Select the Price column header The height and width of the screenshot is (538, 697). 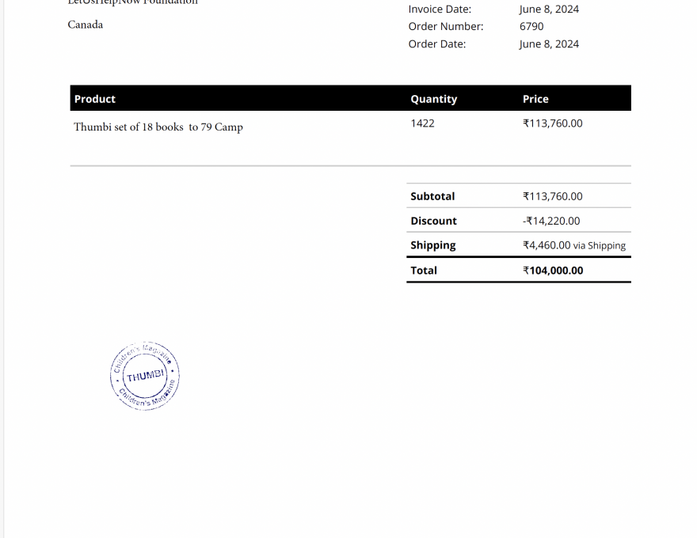coord(535,99)
